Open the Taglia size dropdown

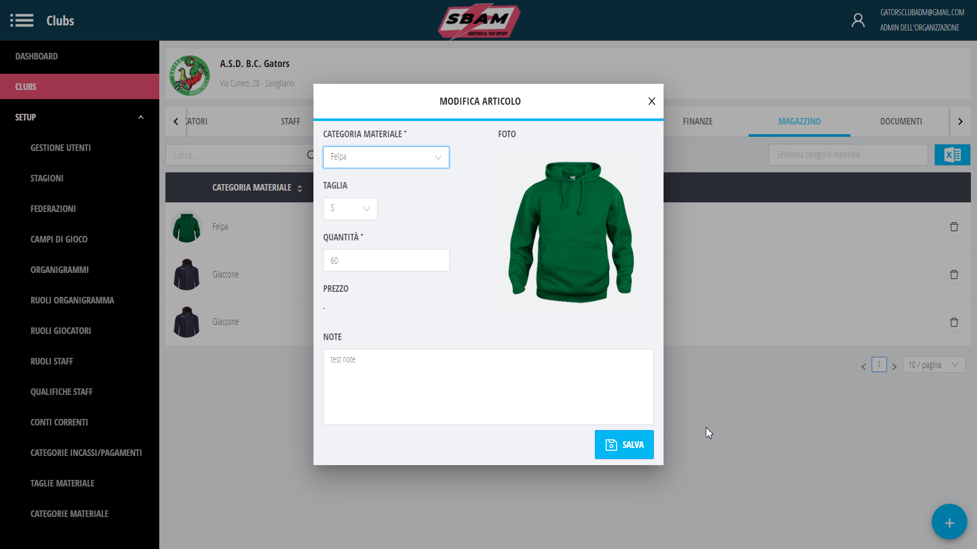click(x=350, y=208)
